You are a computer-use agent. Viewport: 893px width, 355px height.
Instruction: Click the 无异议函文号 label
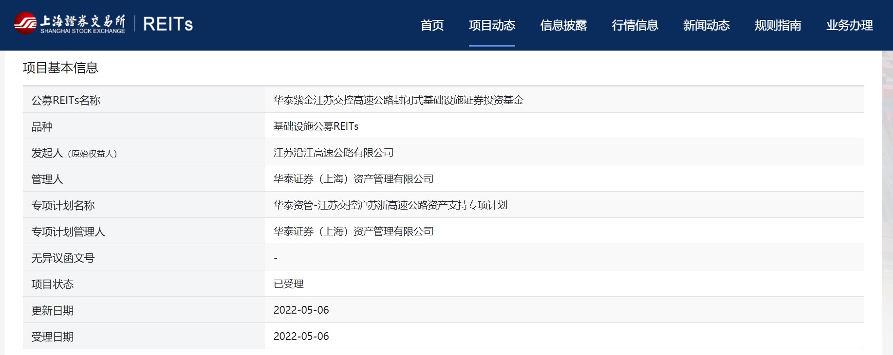pyautogui.click(x=63, y=258)
